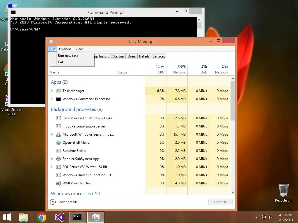Image resolution: width=298 pixels, height=223 pixels.
Task: Collapse view with Fewer details
Action: coord(64,202)
